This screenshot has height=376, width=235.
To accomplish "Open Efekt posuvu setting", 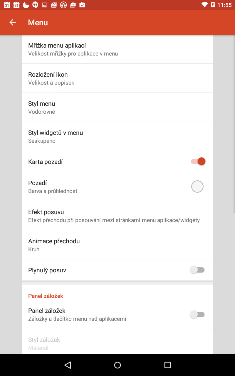I will (x=117, y=216).
